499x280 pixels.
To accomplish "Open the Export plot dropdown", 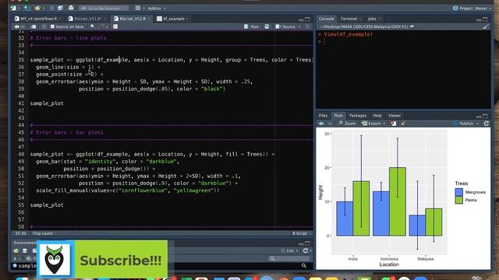I will (x=373, y=124).
